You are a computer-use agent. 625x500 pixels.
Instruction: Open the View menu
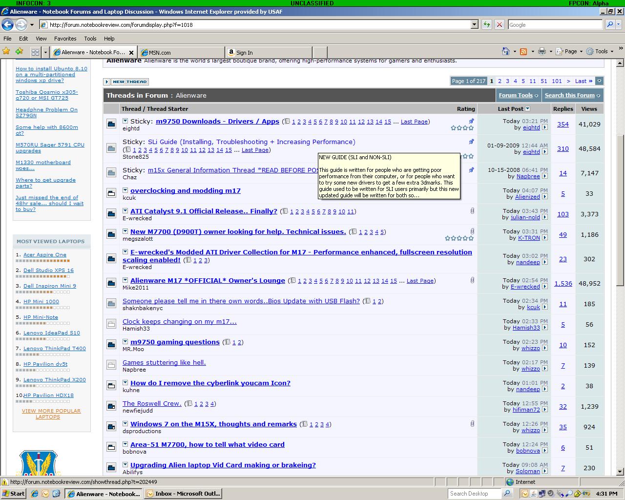pyautogui.click(x=41, y=39)
